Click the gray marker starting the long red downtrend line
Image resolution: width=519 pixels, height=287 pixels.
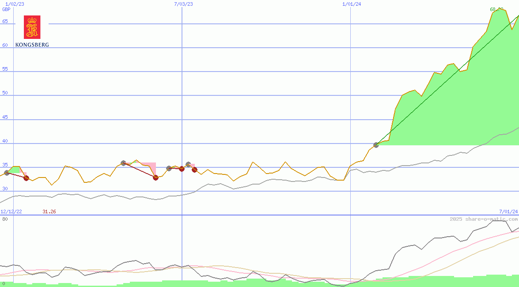123,163
